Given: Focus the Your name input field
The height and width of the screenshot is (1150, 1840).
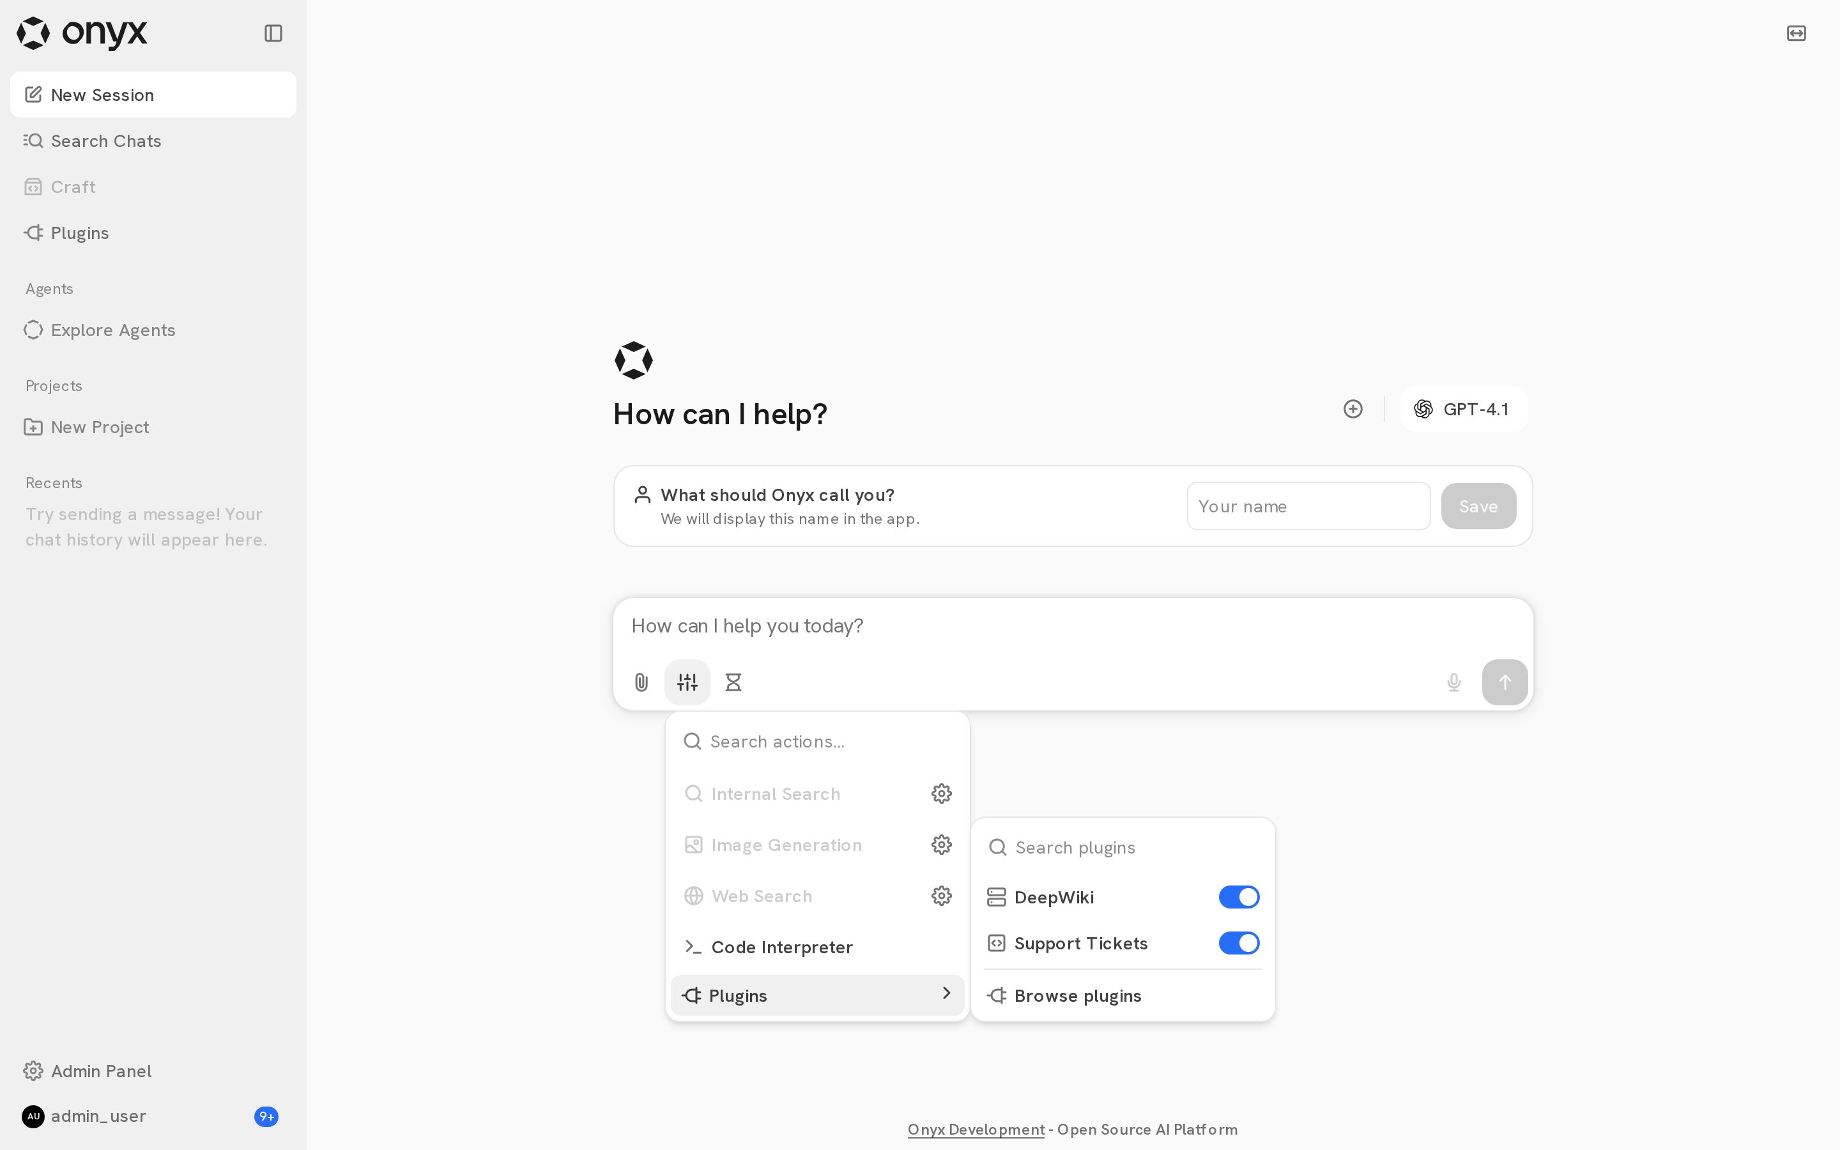Looking at the screenshot, I should [x=1308, y=506].
